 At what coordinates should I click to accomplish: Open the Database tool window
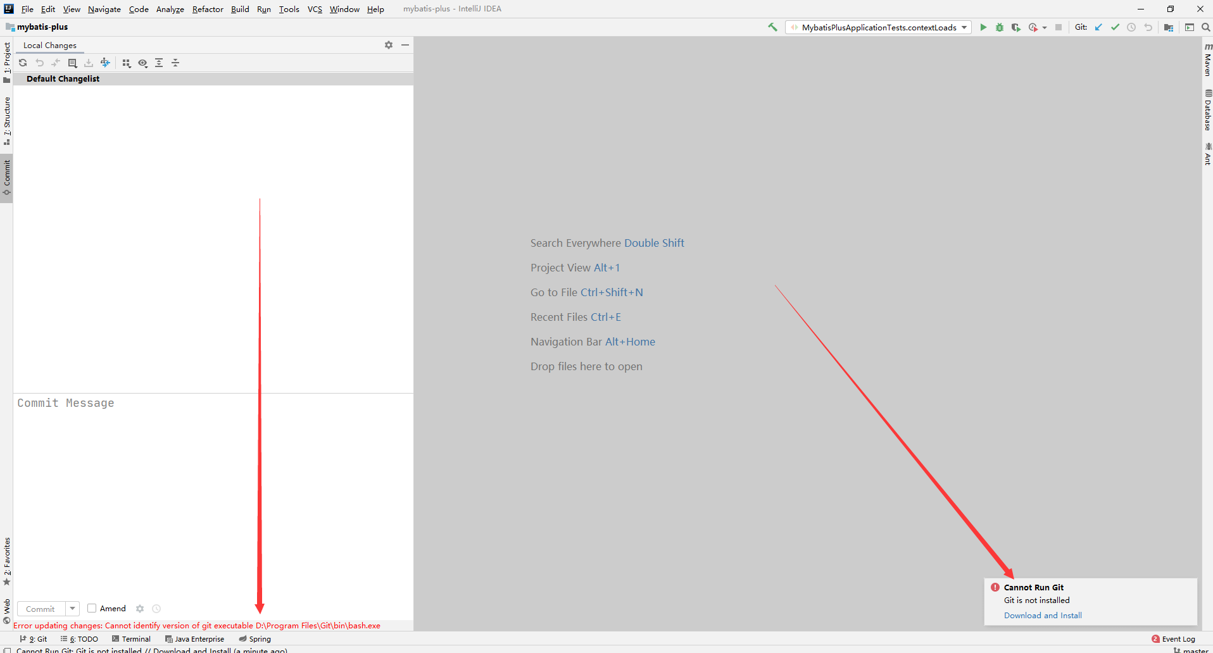click(1207, 110)
